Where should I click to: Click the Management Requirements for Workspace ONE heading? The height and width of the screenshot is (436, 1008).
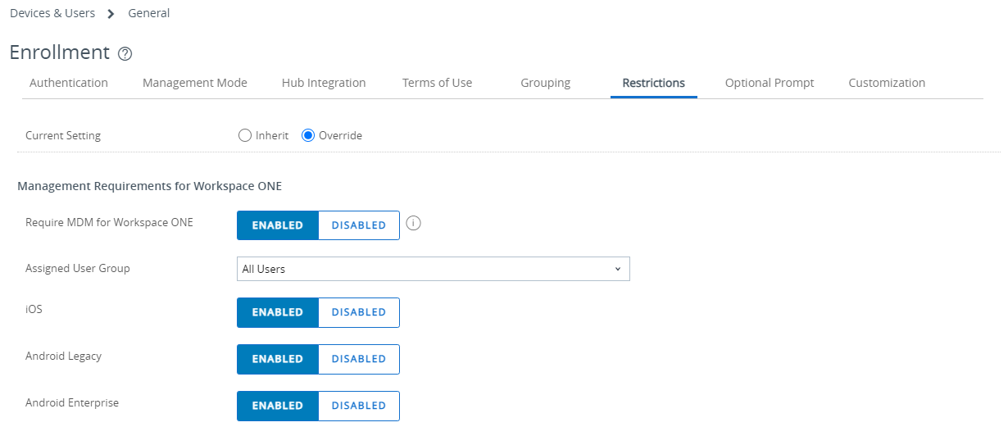click(149, 186)
